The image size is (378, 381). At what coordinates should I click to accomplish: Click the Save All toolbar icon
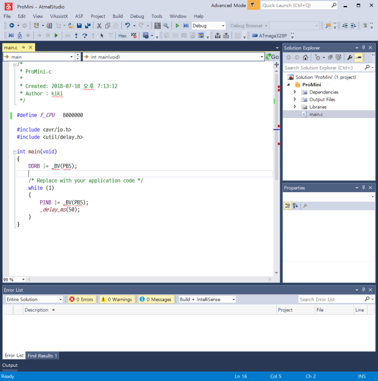coord(87,25)
